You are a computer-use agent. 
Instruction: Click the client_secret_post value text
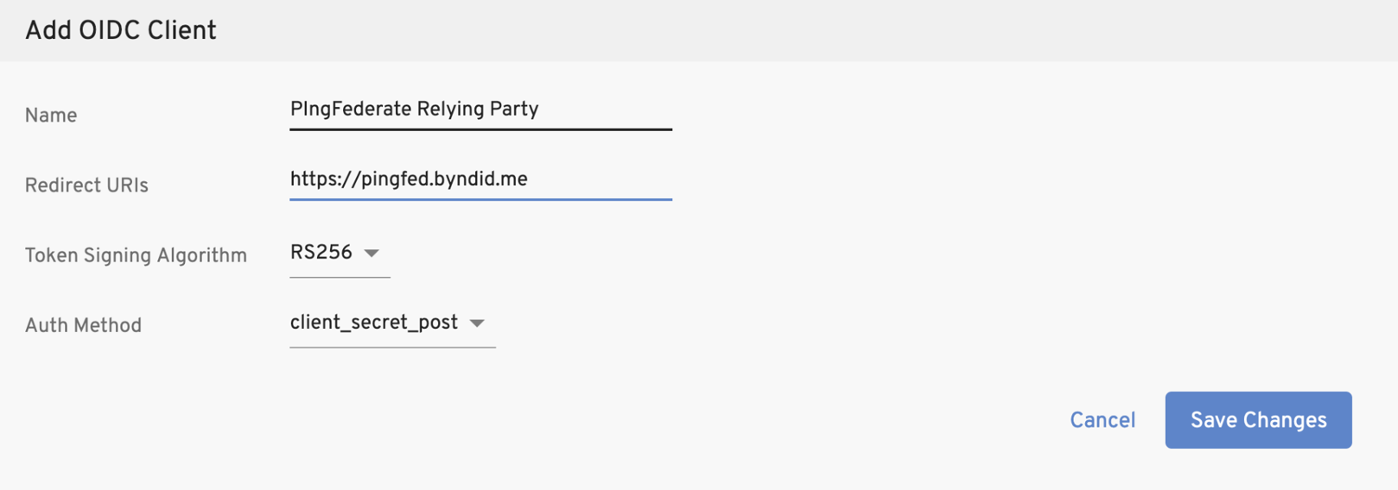click(x=373, y=323)
